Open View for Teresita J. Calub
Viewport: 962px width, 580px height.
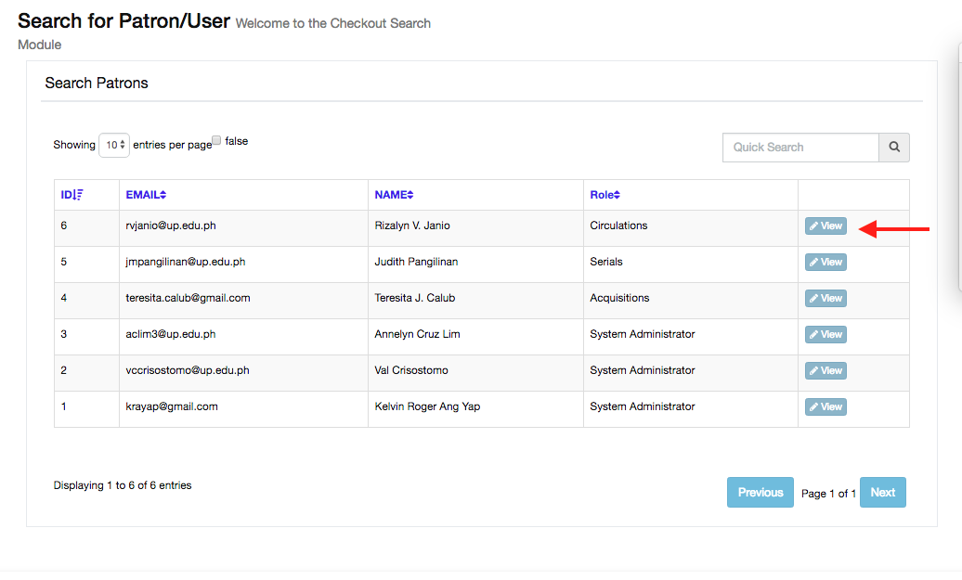click(825, 299)
